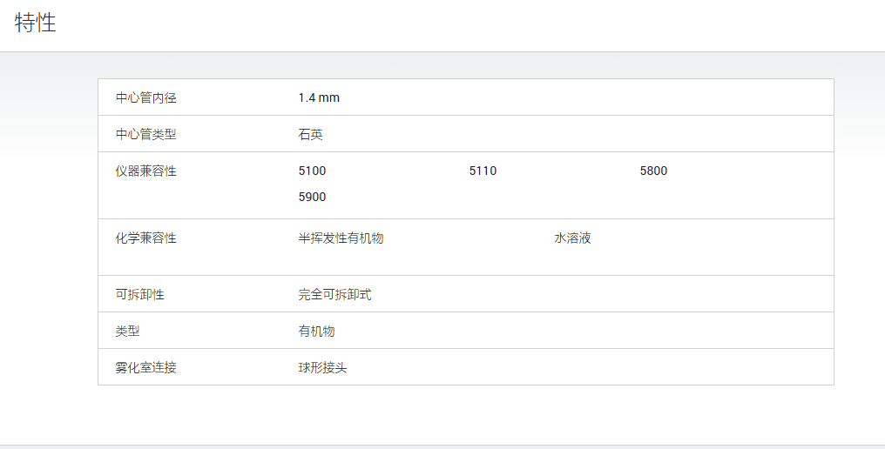Click instrument model 5100
The image size is (885, 449).
pyautogui.click(x=312, y=171)
